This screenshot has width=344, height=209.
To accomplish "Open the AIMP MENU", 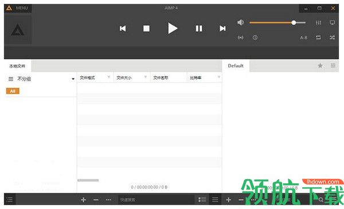I will [x=18, y=8].
